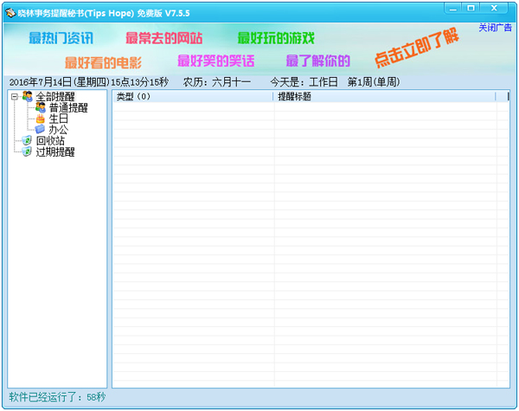The height and width of the screenshot is (411, 519).
Task: Click the 全部提醒 people icon in tree
Action: [x=28, y=96]
